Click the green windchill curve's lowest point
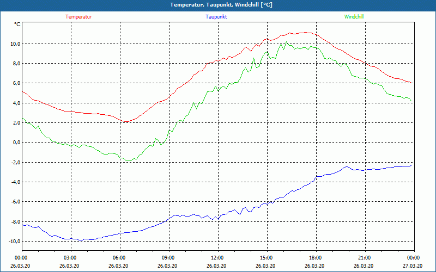This screenshot has width=436, height=272. (x=130, y=160)
